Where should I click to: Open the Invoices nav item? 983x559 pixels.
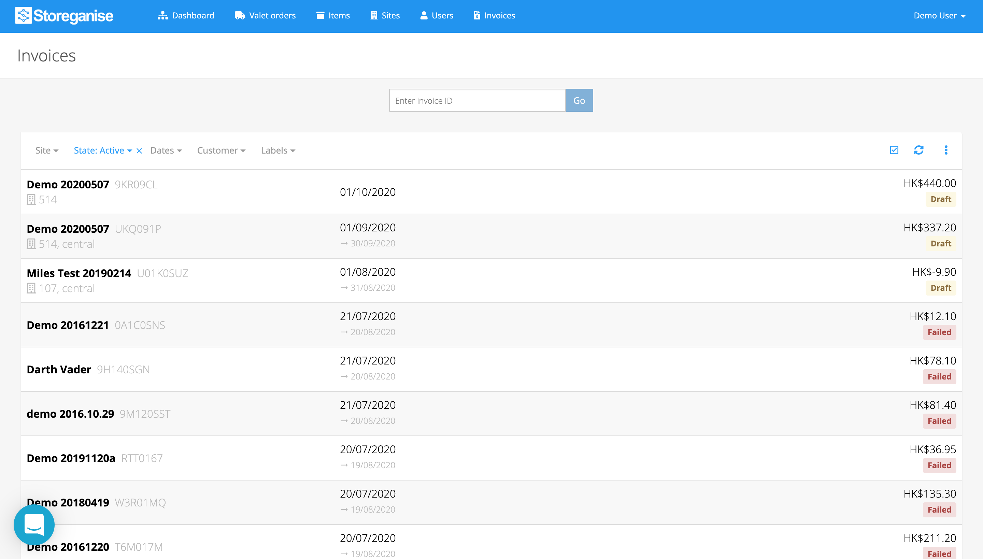click(x=494, y=16)
